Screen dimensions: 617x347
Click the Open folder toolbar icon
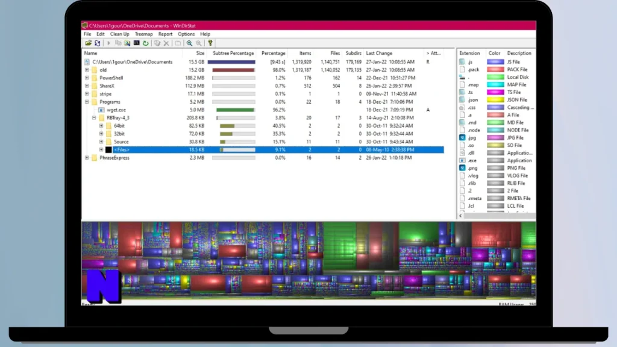pyautogui.click(x=88, y=43)
